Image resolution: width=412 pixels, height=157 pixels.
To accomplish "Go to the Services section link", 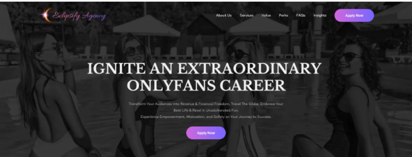I will [247, 15].
